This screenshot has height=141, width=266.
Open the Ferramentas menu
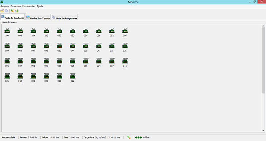click(x=29, y=6)
